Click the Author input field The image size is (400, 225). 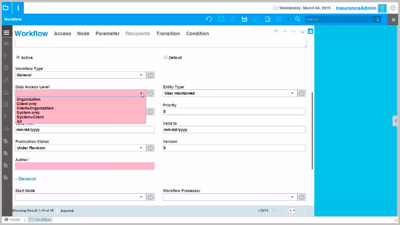pos(85,166)
